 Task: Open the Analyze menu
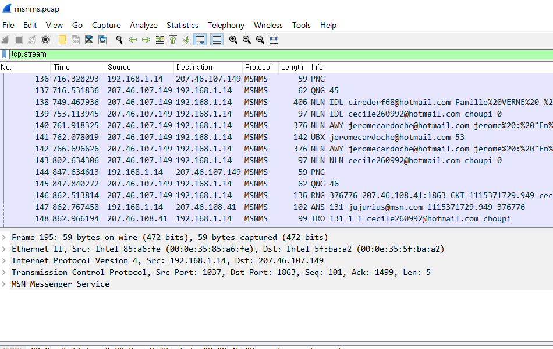click(144, 25)
